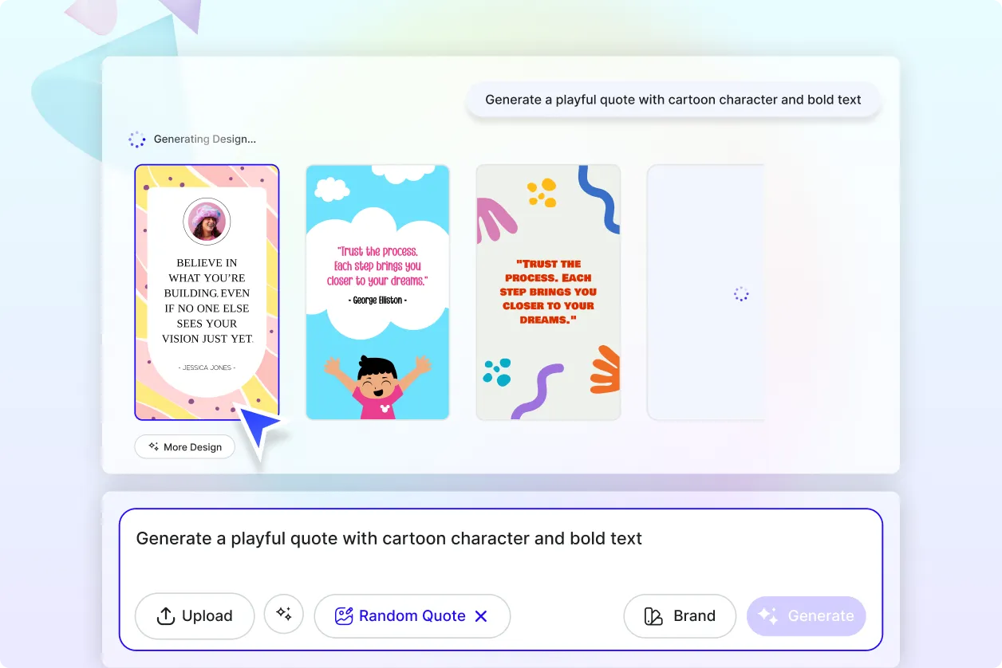Open the Brand options button

(680, 616)
